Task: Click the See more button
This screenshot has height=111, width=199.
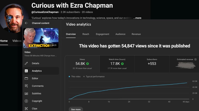Action: (76, 109)
